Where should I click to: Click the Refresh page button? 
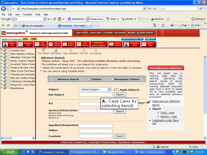point(149,9)
